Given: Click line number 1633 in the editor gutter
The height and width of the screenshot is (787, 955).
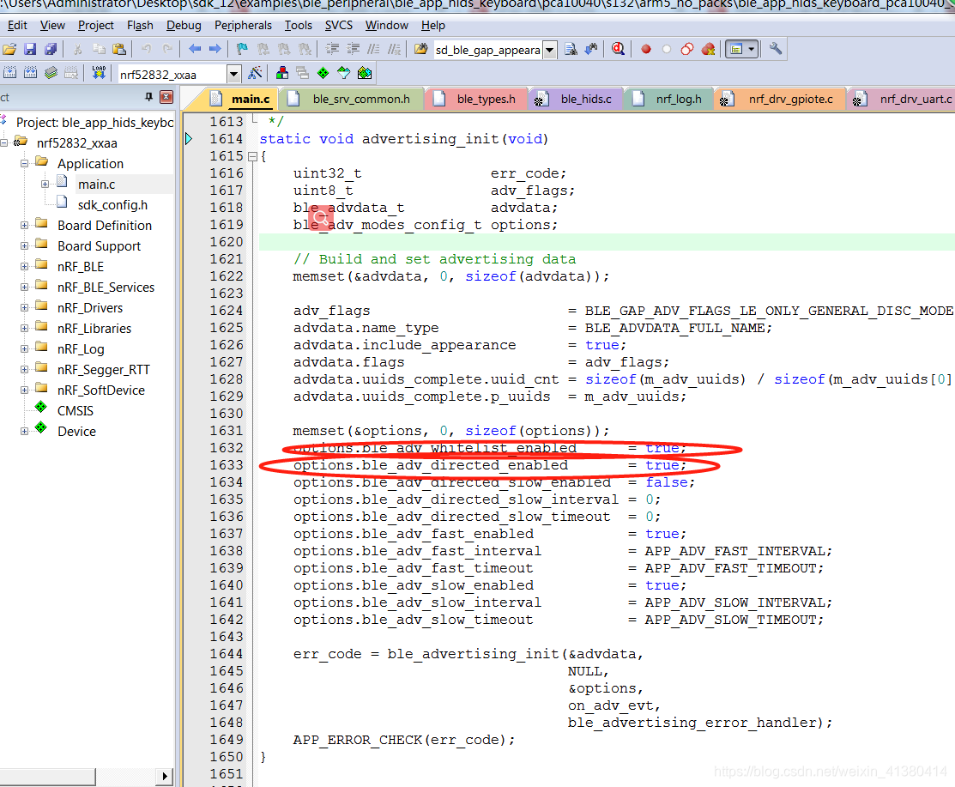Looking at the screenshot, I should (226, 465).
